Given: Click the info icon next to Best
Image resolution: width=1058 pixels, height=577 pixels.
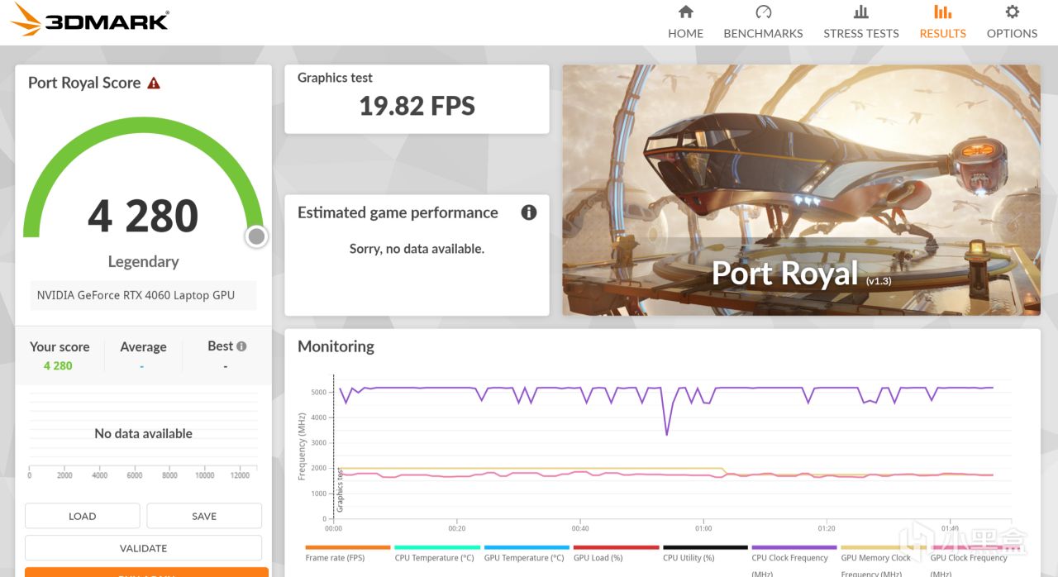Looking at the screenshot, I should [241, 346].
